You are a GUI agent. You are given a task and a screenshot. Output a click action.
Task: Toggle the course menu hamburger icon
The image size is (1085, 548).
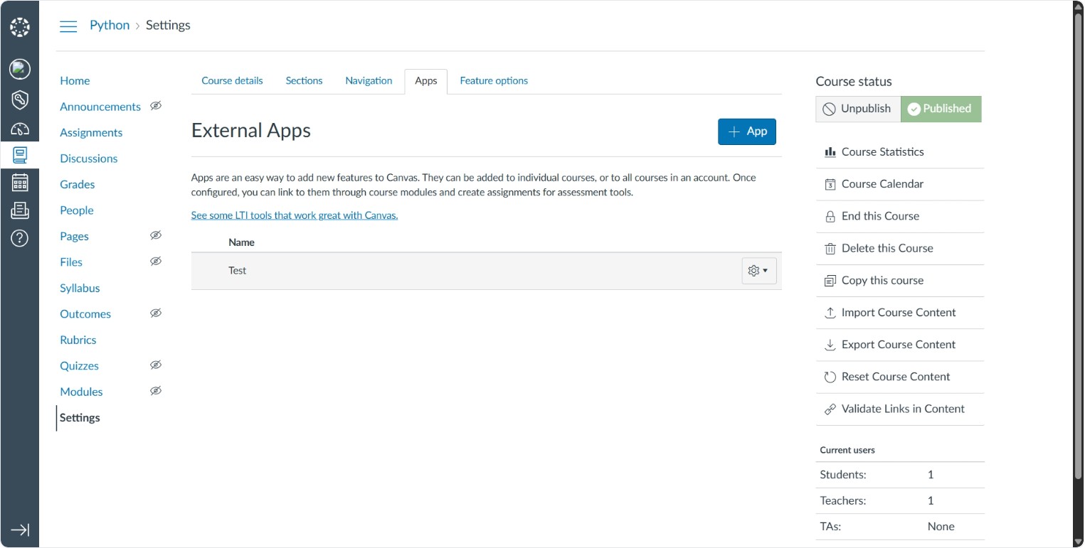[68, 26]
